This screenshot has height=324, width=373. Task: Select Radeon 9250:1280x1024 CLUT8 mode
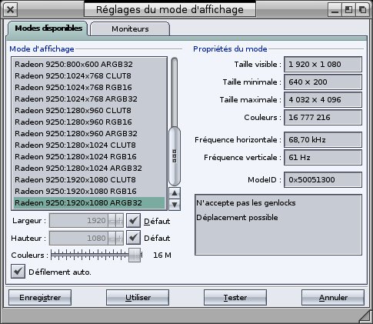pyautogui.click(x=89, y=145)
